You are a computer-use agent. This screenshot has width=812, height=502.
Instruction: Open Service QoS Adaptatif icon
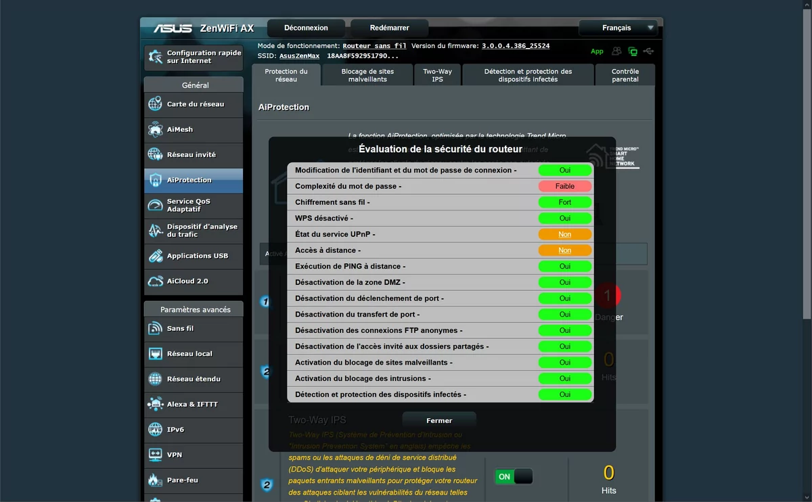(156, 205)
